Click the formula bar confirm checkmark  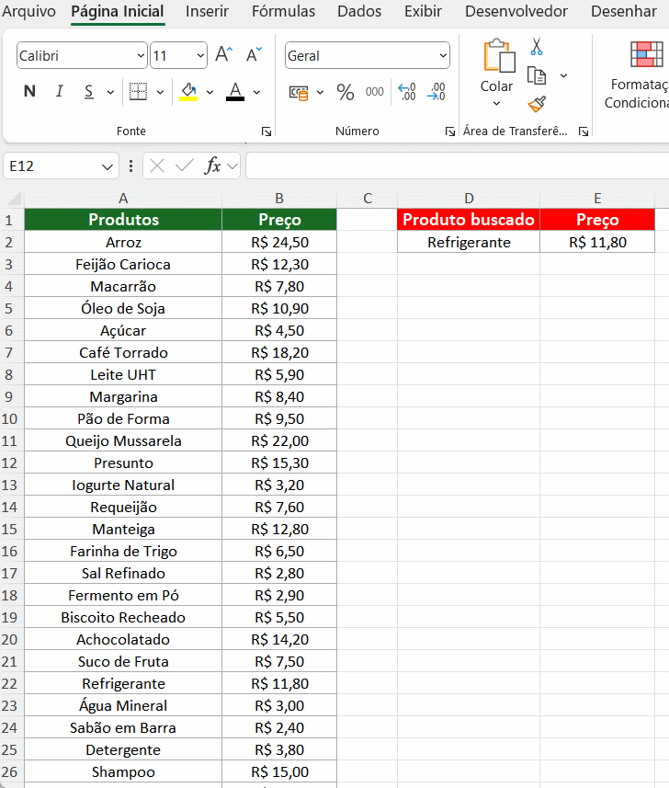click(185, 166)
